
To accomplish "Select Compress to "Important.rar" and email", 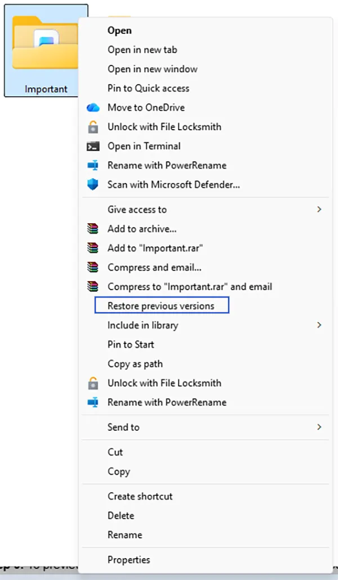I will [190, 287].
